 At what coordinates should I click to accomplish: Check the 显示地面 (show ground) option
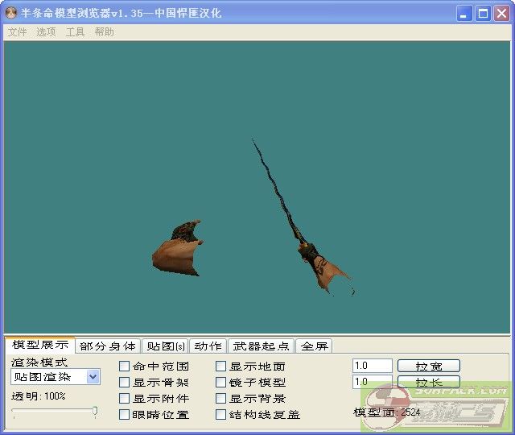coord(221,366)
